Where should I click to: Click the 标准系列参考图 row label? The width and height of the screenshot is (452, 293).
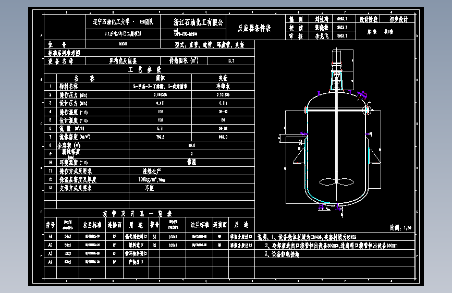[64, 53]
